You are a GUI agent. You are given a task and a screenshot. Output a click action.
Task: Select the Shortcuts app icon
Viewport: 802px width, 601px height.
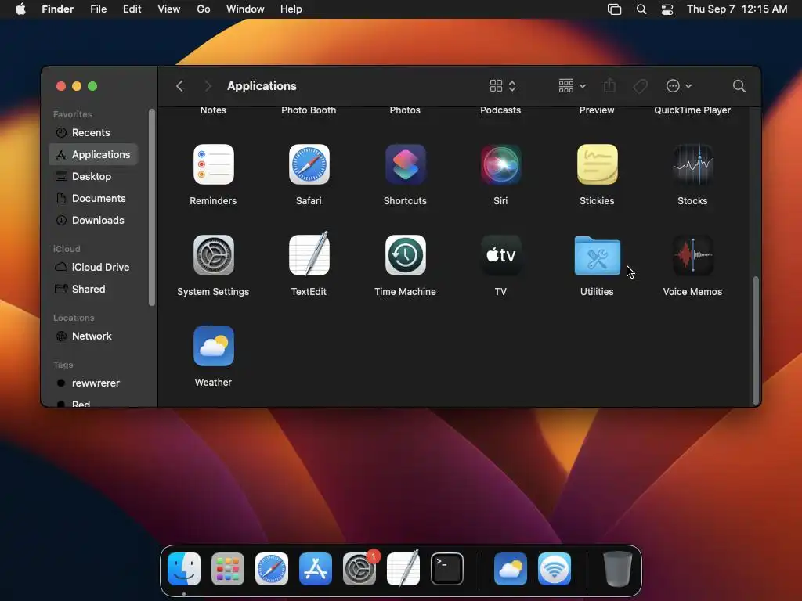click(405, 164)
